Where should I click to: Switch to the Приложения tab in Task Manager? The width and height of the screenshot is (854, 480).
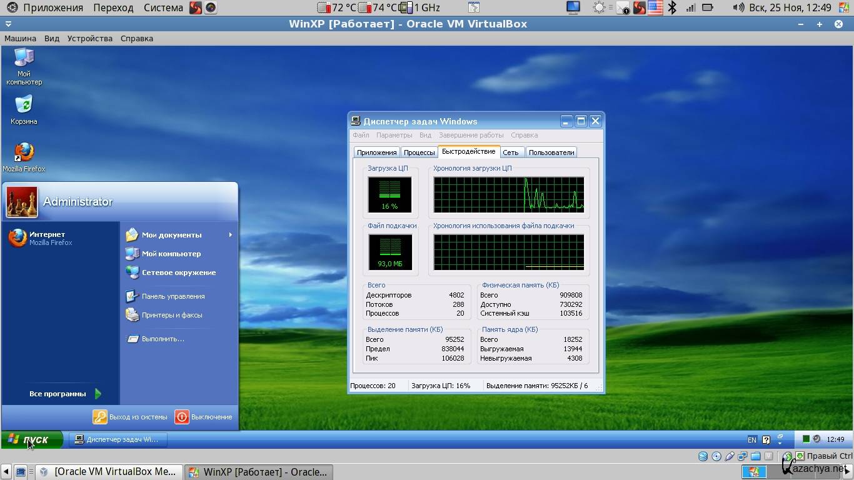point(377,152)
